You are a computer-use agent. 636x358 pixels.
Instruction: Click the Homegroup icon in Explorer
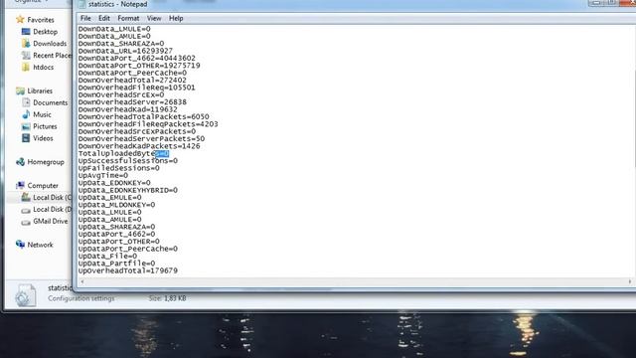pos(20,162)
